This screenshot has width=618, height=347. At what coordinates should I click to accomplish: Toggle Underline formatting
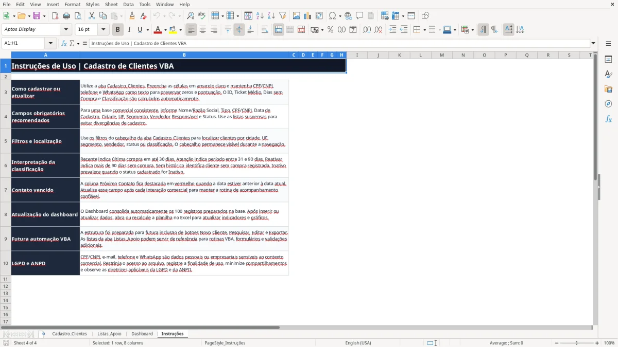coord(140,30)
